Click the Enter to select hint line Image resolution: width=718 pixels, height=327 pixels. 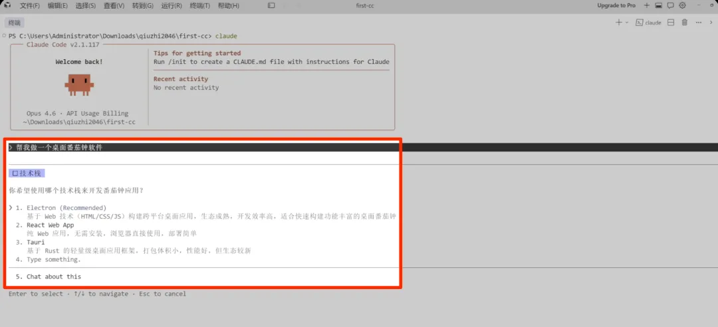[x=98, y=294]
